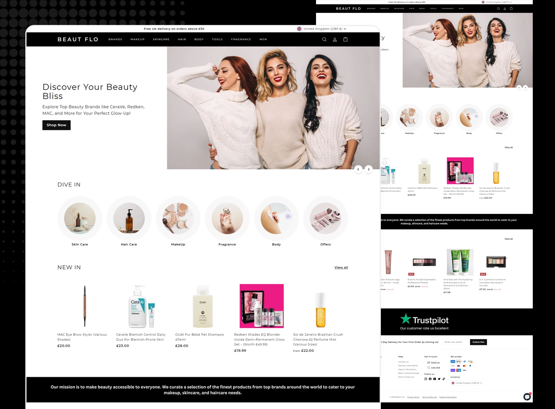Open United Kingdom currency dropdown in front window

322,29
